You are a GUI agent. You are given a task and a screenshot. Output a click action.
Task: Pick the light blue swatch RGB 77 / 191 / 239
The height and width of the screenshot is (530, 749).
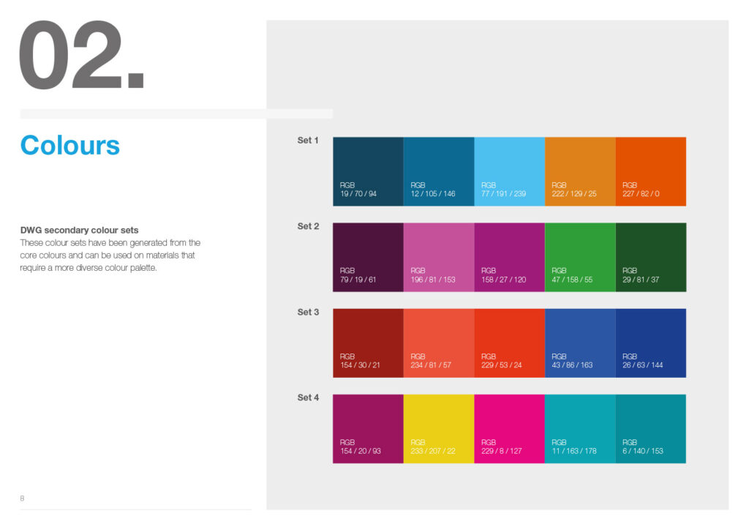click(510, 171)
